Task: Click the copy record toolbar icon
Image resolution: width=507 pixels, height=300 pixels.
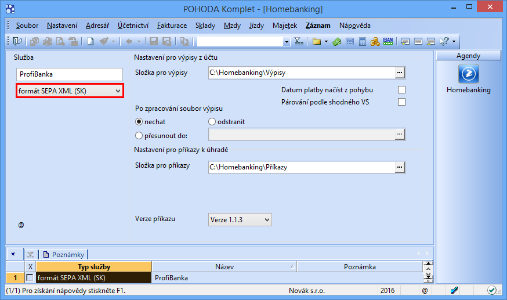Action: coord(184,41)
